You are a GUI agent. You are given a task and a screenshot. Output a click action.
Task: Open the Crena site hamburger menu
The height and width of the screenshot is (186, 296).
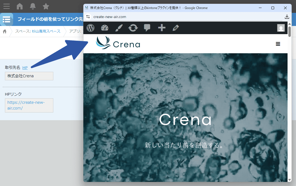[x=278, y=44]
